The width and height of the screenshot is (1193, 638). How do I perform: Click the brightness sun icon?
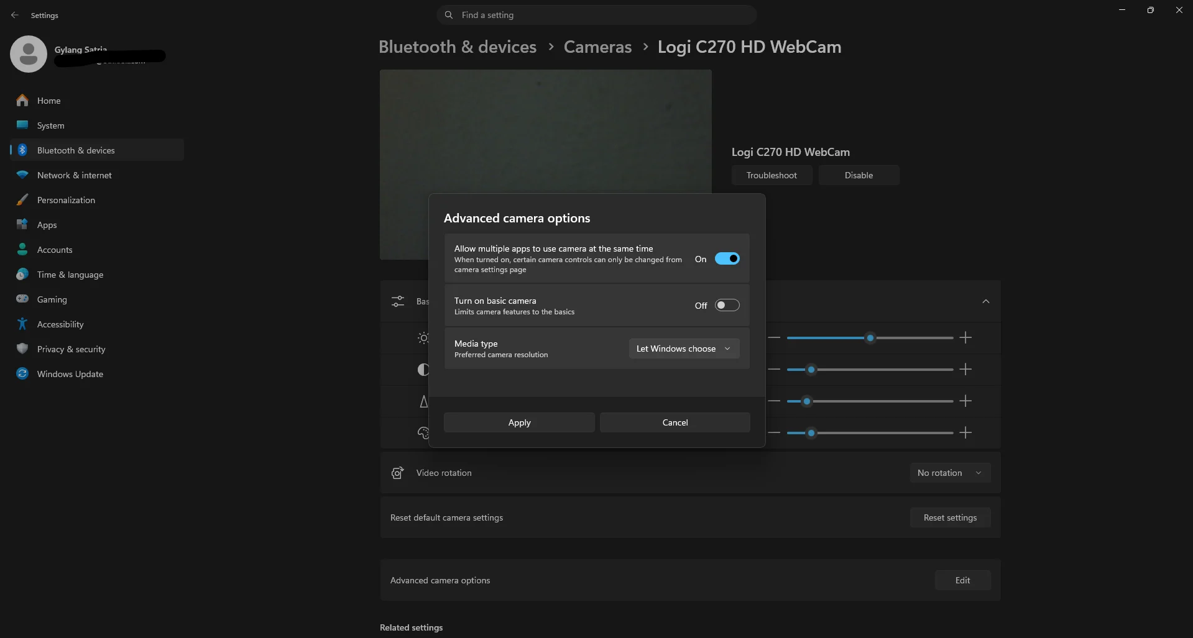pyautogui.click(x=423, y=338)
